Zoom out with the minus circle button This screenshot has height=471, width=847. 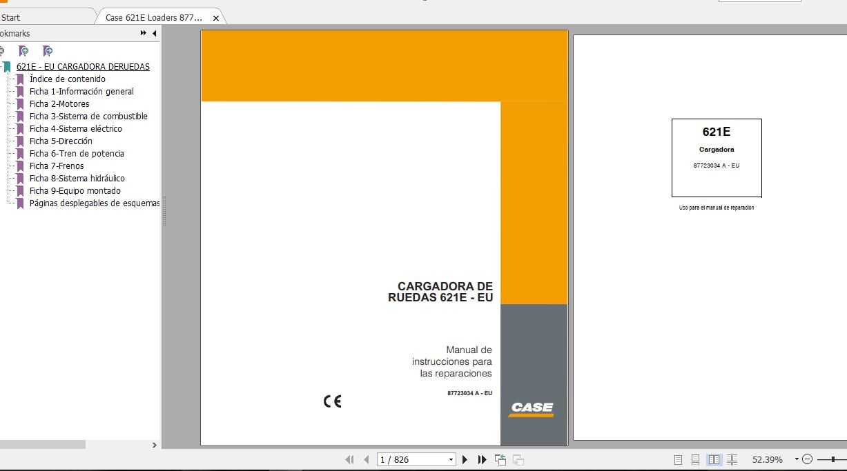pyautogui.click(x=807, y=459)
